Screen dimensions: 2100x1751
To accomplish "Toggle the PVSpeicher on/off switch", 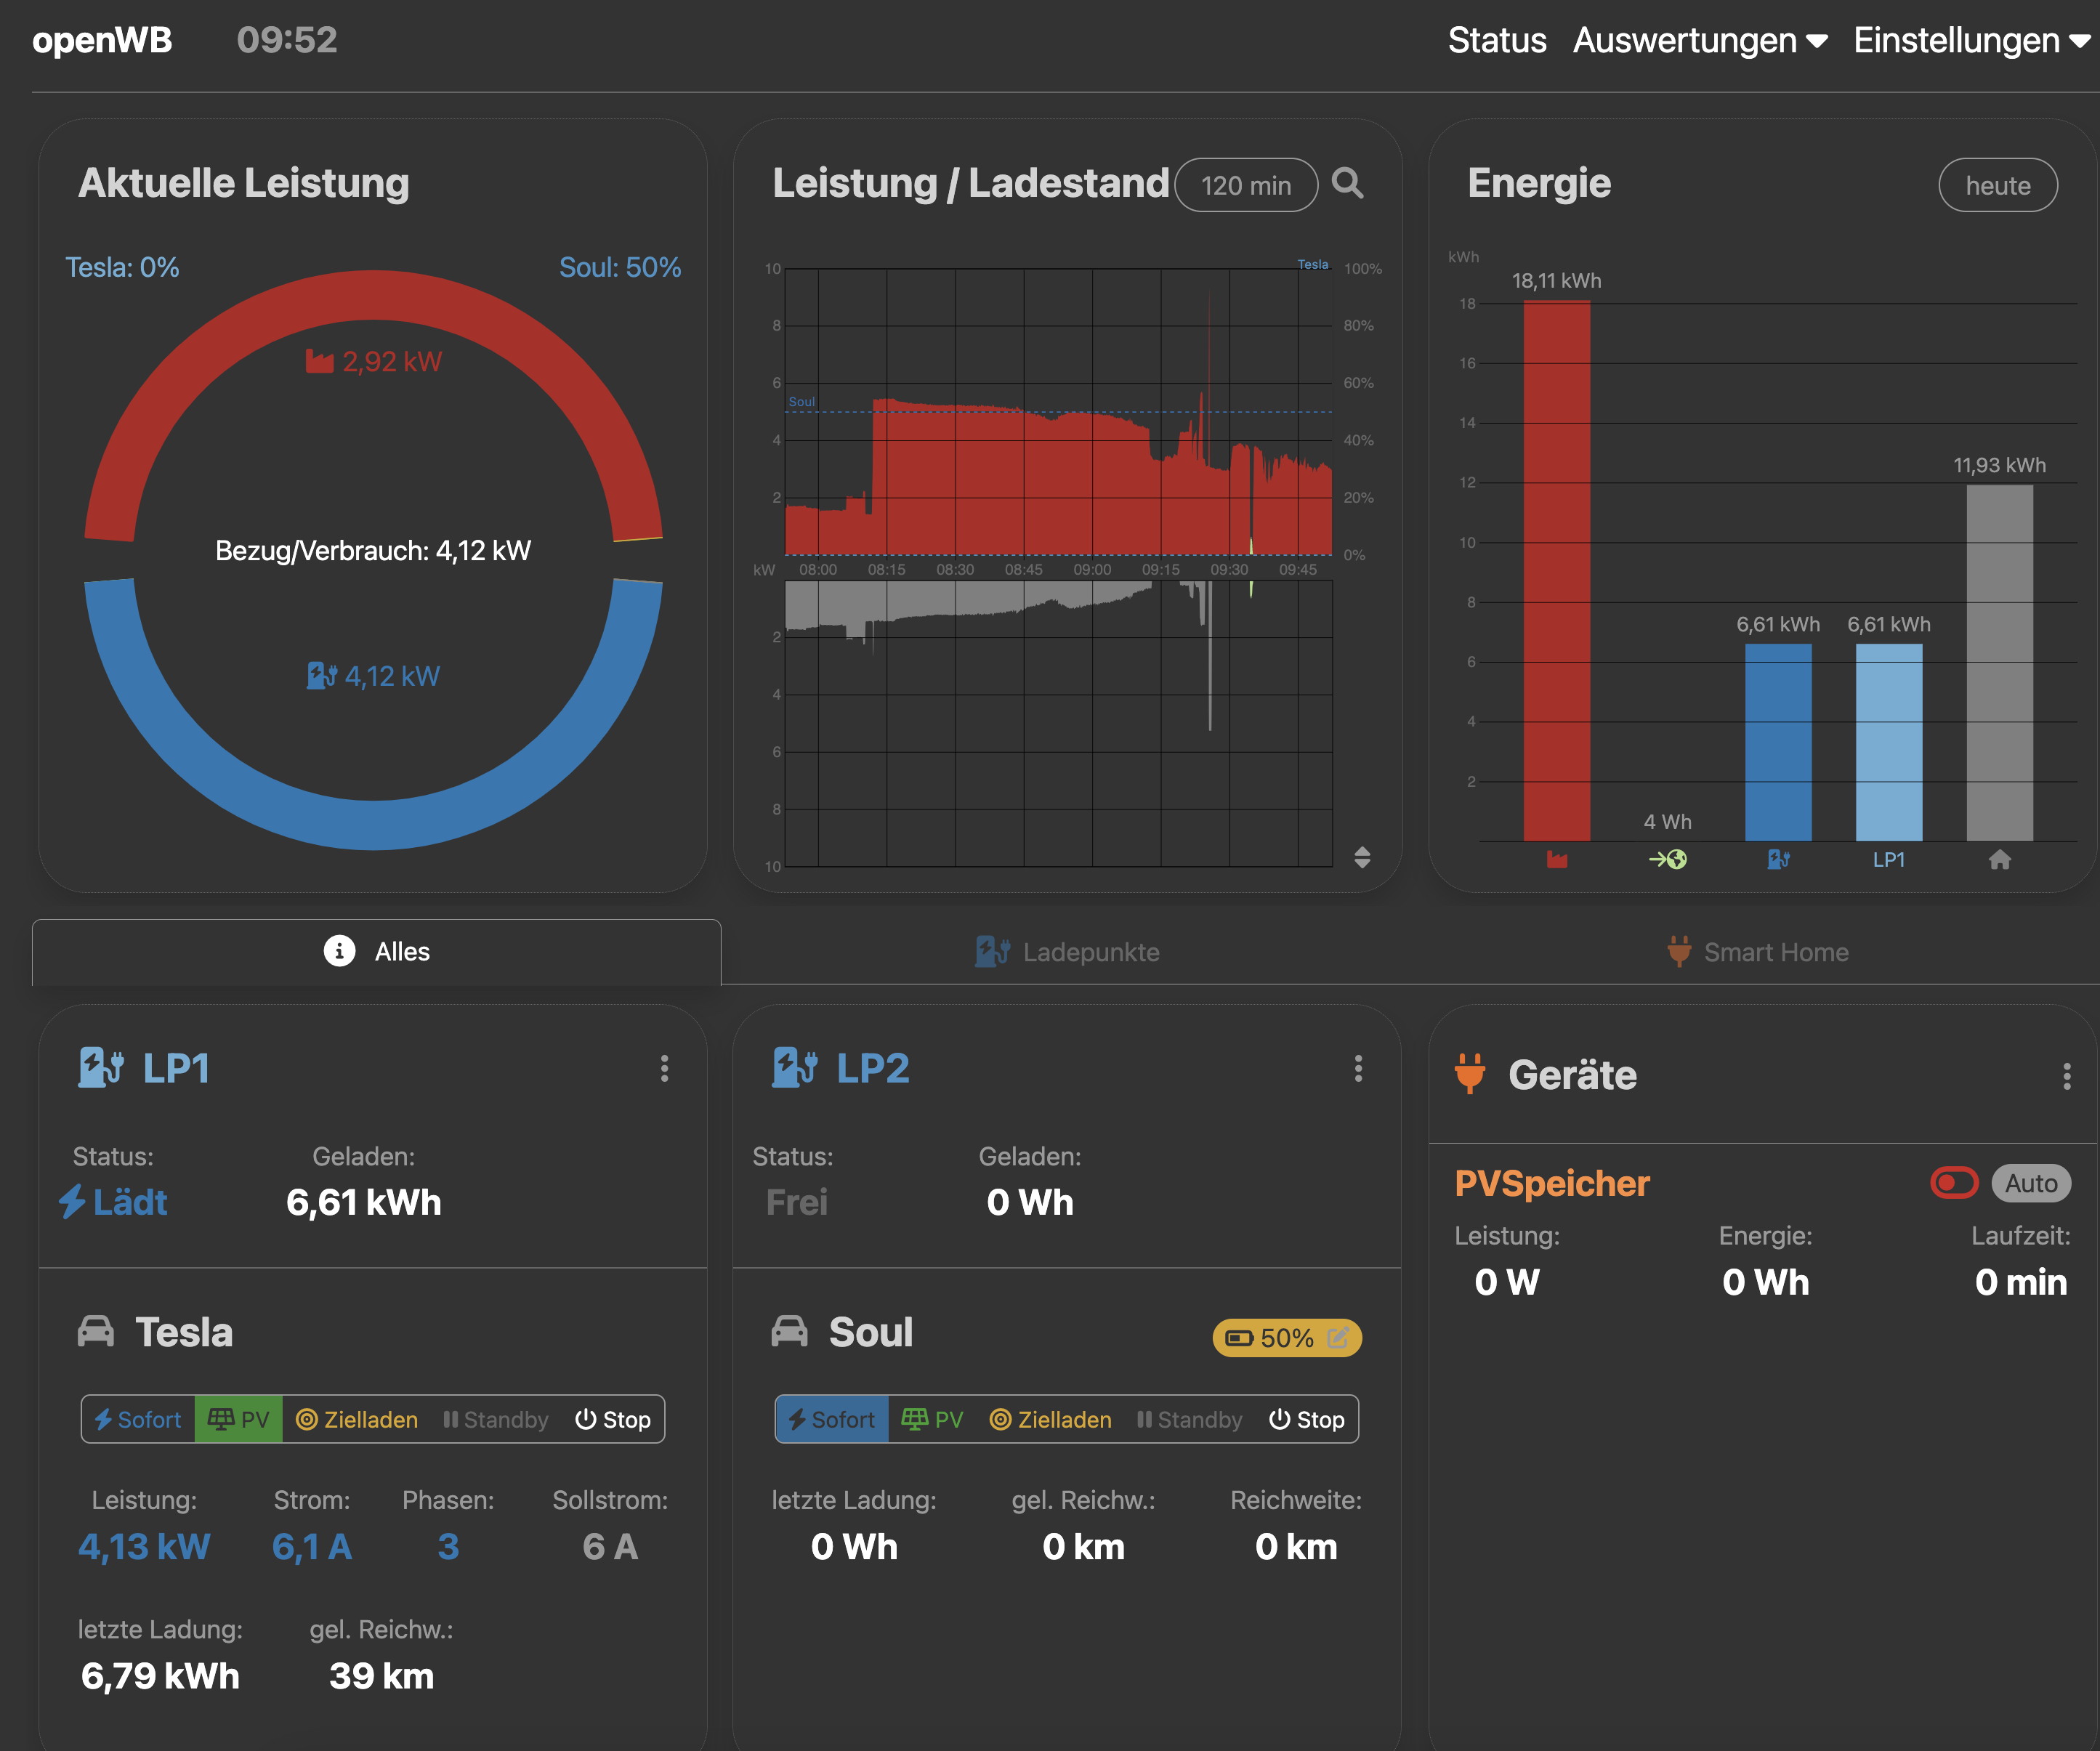I will (1953, 1183).
